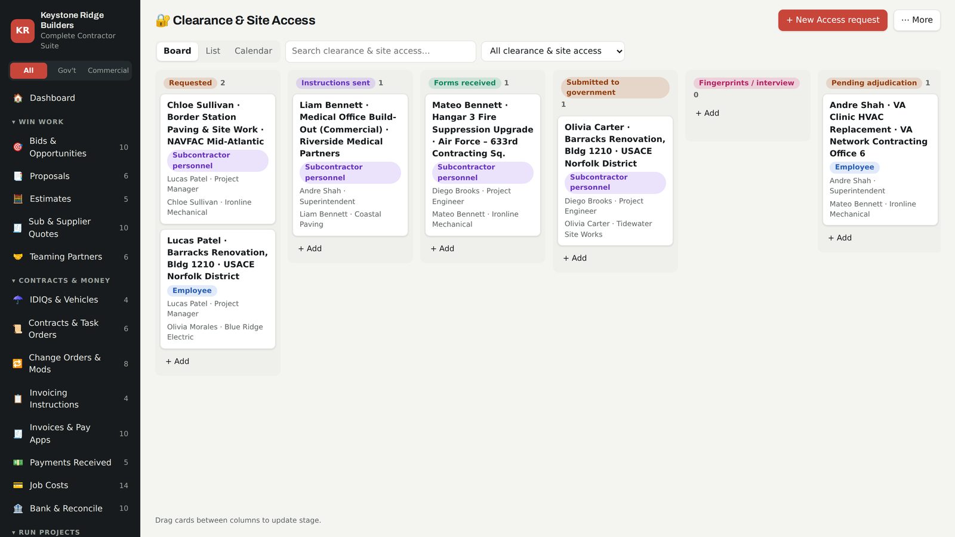Click the Bids & Opportunities target icon
The width and height of the screenshot is (955, 537).
pyautogui.click(x=18, y=147)
